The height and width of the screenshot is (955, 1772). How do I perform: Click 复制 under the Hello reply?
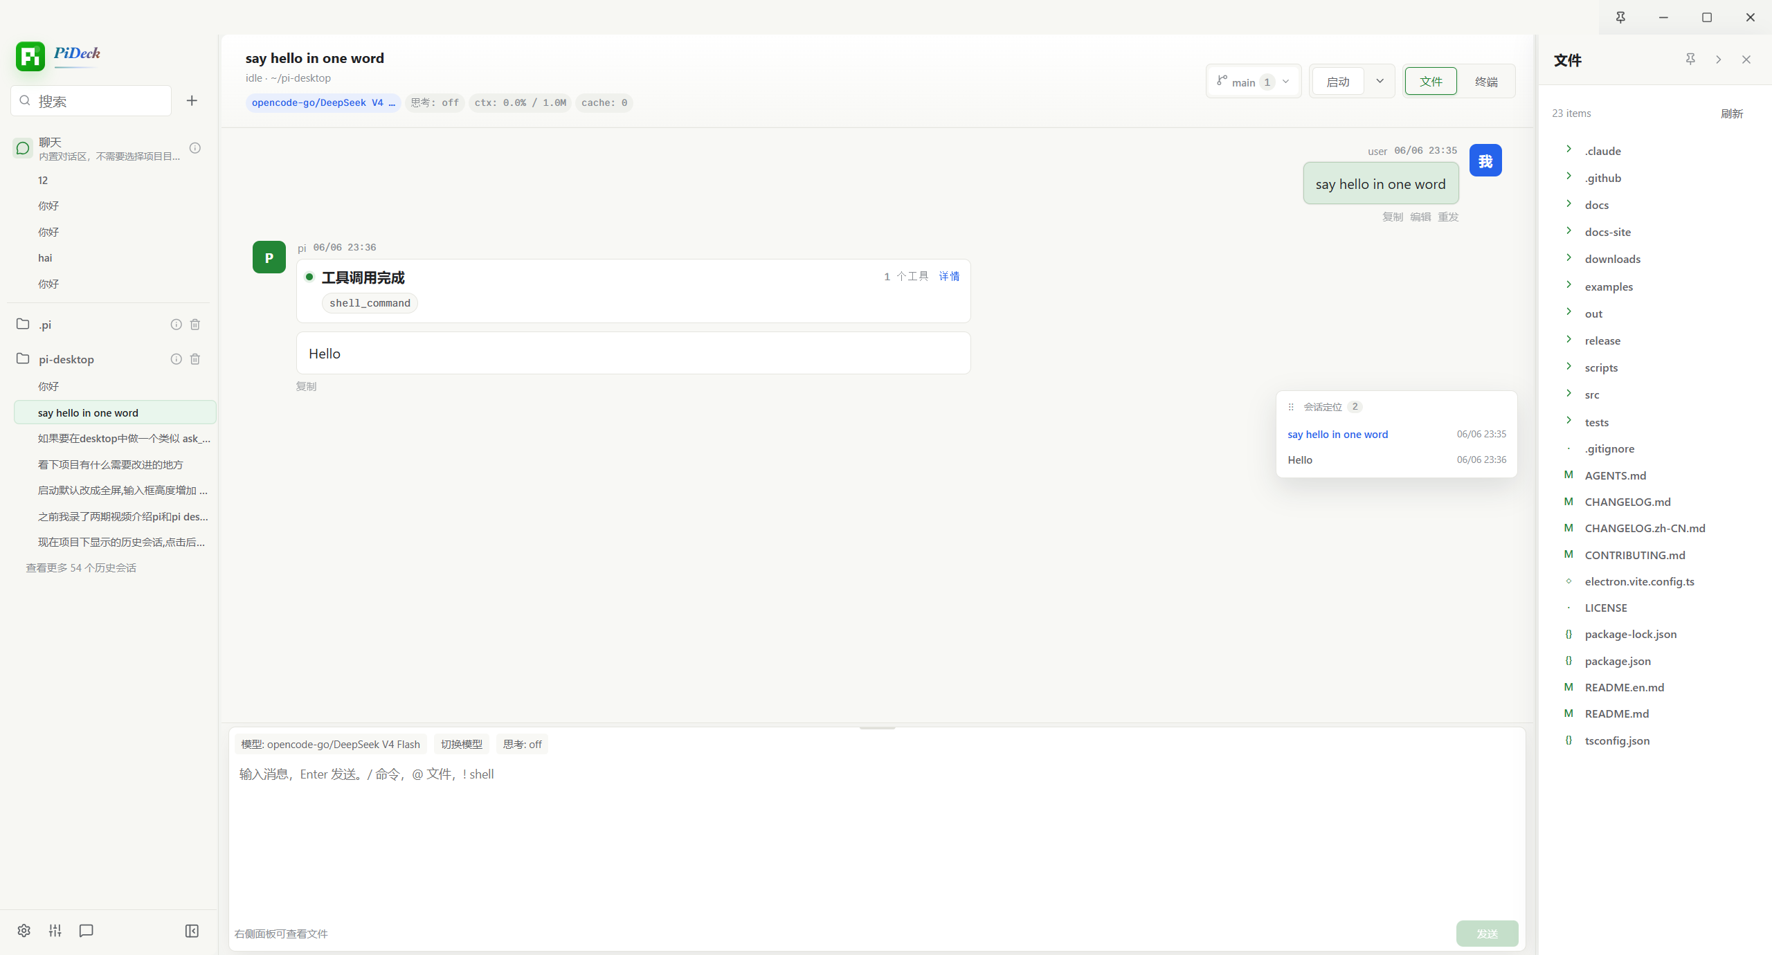tap(306, 386)
